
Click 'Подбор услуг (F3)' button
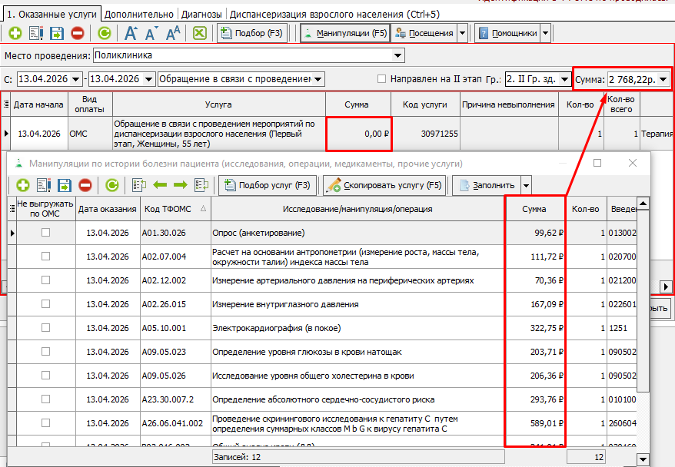267,185
